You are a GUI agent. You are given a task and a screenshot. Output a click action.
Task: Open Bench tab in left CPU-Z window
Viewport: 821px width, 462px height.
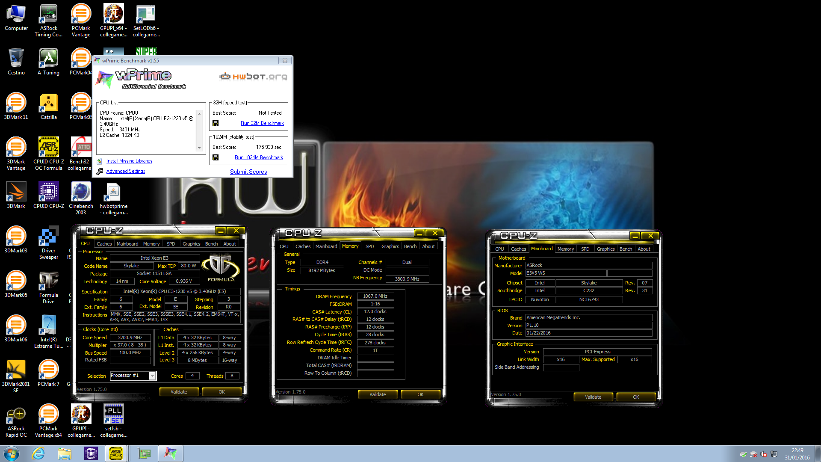(x=211, y=244)
